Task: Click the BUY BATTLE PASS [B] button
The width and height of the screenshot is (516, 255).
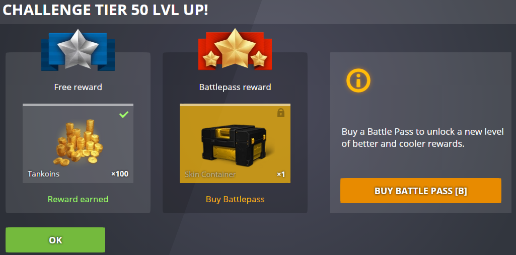Action: point(420,191)
